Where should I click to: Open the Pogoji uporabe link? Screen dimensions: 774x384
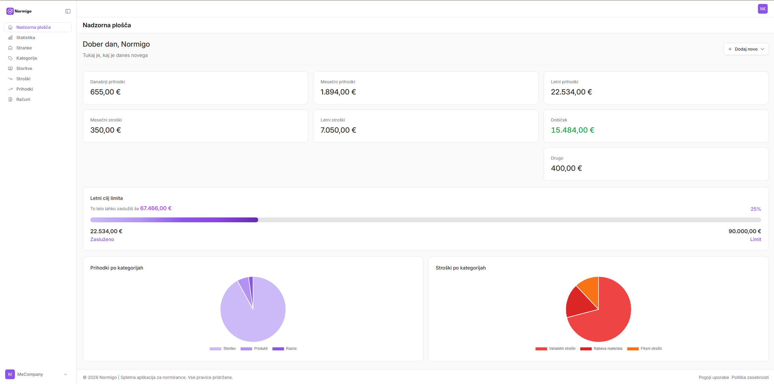pos(714,377)
